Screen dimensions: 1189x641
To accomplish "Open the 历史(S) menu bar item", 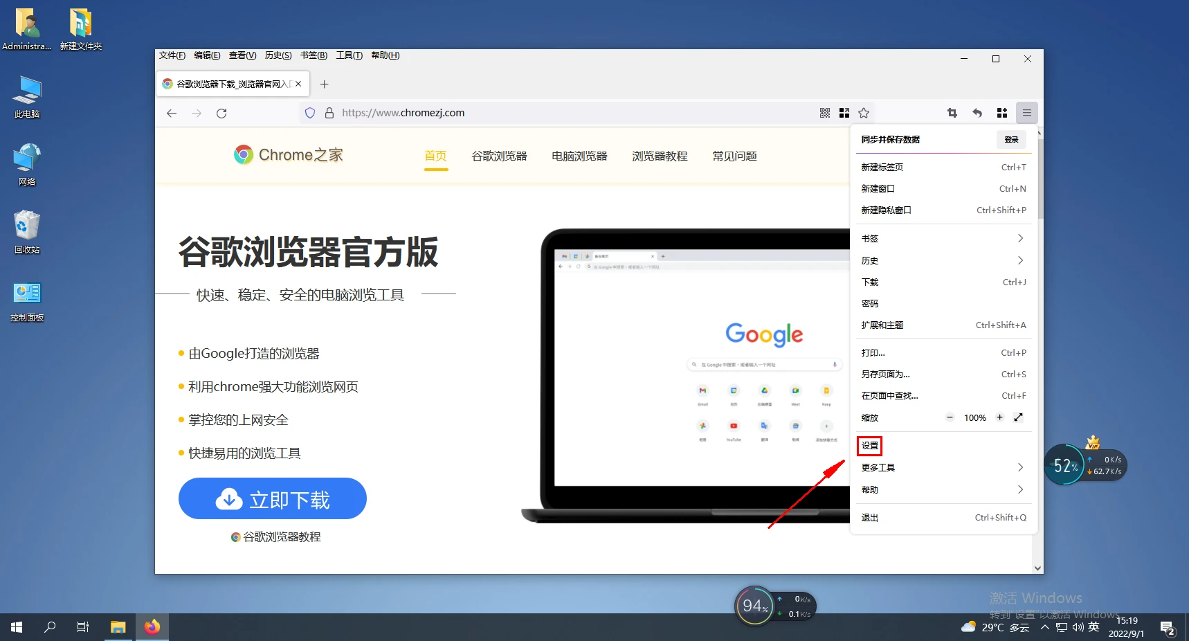I will [278, 55].
